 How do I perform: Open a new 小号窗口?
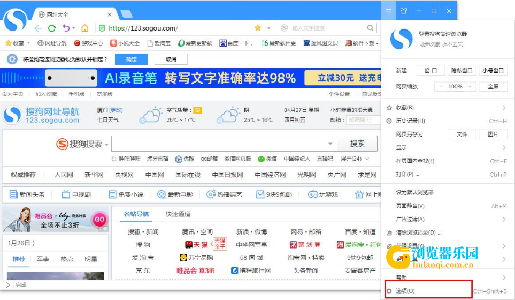pyautogui.click(x=493, y=70)
